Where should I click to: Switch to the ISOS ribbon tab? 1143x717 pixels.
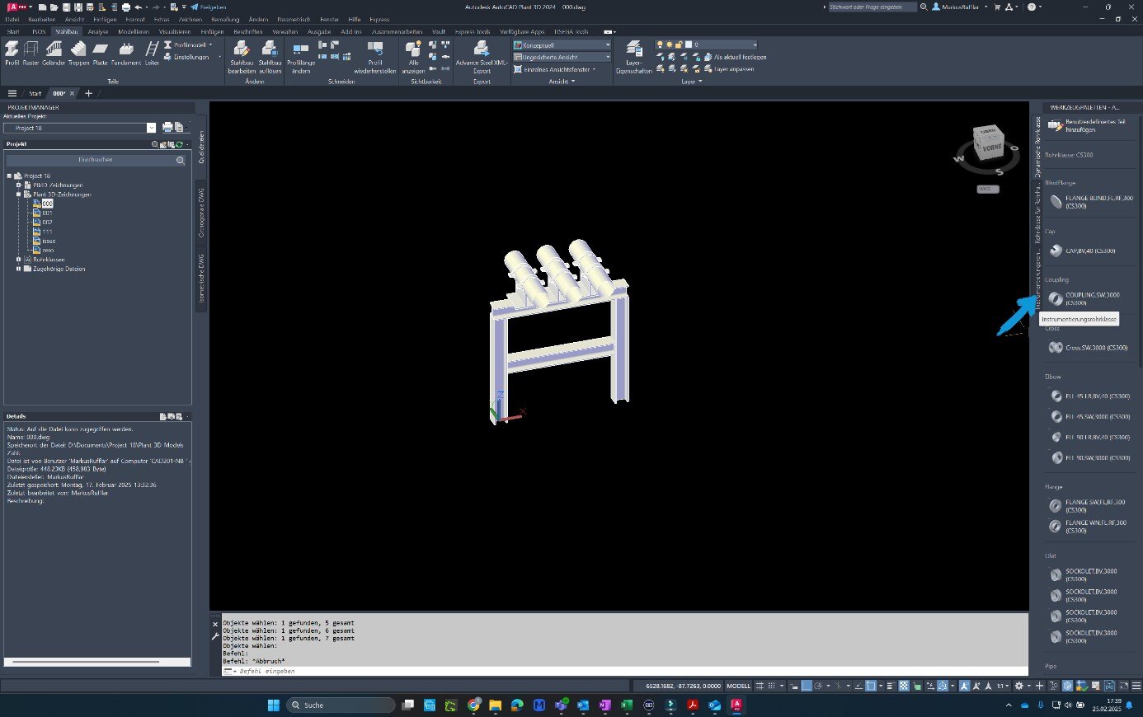(39, 31)
